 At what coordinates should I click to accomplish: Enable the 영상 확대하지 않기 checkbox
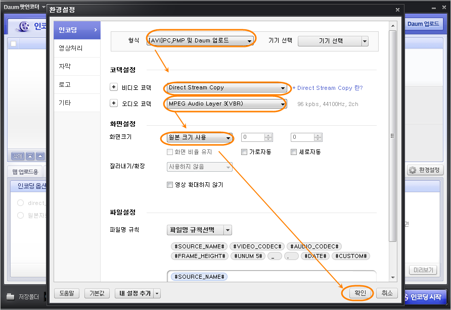pos(170,184)
